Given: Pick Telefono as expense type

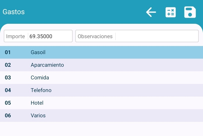Looking at the screenshot, I should click(x=41, y=90).
